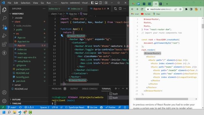
Task: Click the Customize Layout icon in the title bar
Action: tap(106, 3)
